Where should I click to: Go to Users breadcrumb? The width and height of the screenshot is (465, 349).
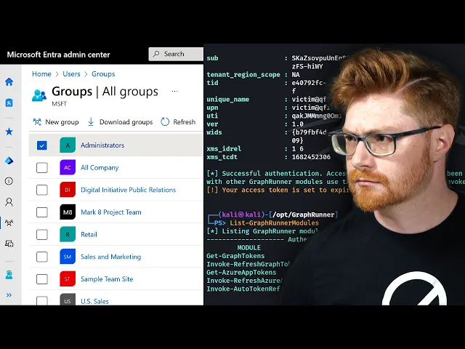click(x=71, y=74)
